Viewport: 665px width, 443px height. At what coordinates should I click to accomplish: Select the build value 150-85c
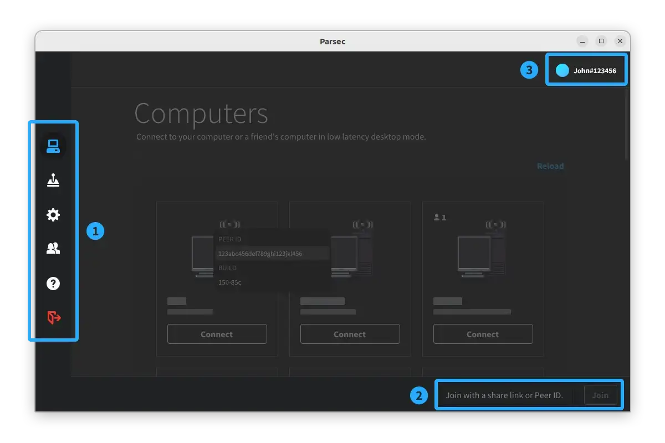pos(229,282)
